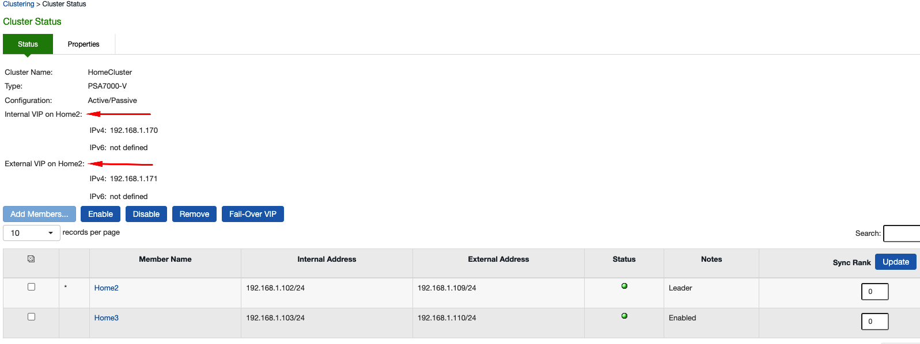Switch to the Properties tab
Screen dimensions: 920x344
(x=84, y=44)
